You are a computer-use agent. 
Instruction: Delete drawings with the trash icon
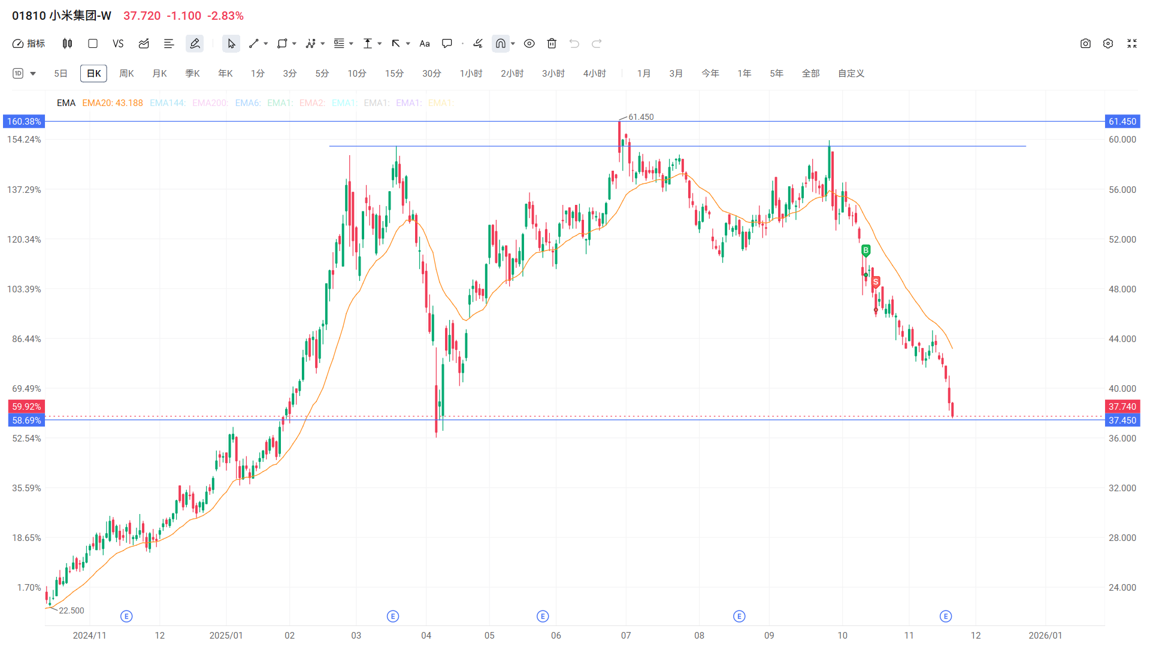552,44
